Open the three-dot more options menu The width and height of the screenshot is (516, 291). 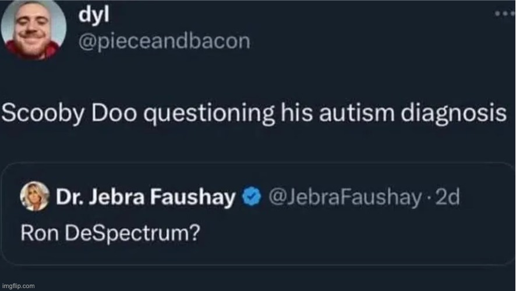click(x=503, y=13)
